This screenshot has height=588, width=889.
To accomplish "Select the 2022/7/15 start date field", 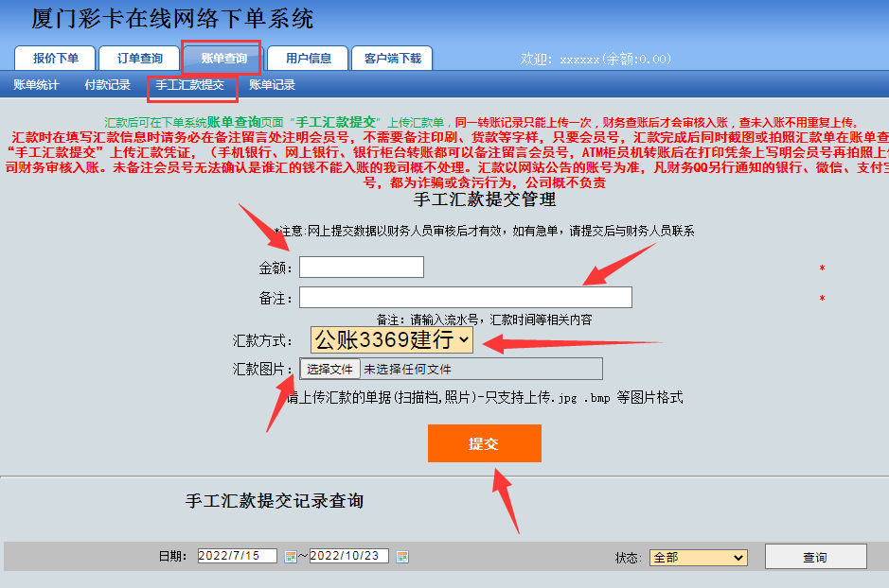I will (237, 556).
